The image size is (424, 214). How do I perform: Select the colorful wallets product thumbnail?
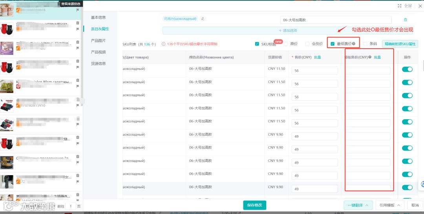(x=7, y=124)
